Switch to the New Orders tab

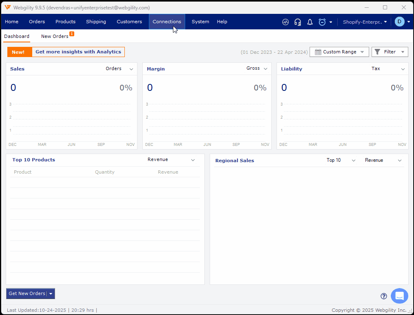(x=55, y=36)
